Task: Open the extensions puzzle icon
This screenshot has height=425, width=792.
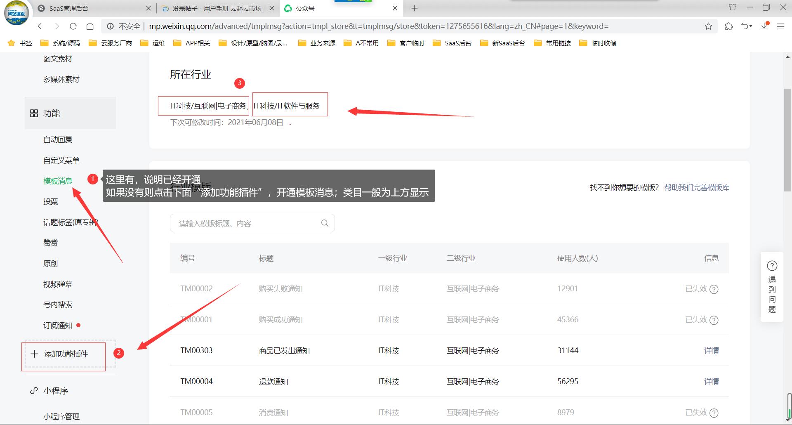Action: 729,26
